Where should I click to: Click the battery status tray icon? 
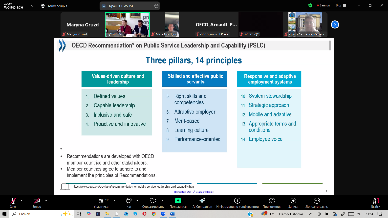(327, 214)
